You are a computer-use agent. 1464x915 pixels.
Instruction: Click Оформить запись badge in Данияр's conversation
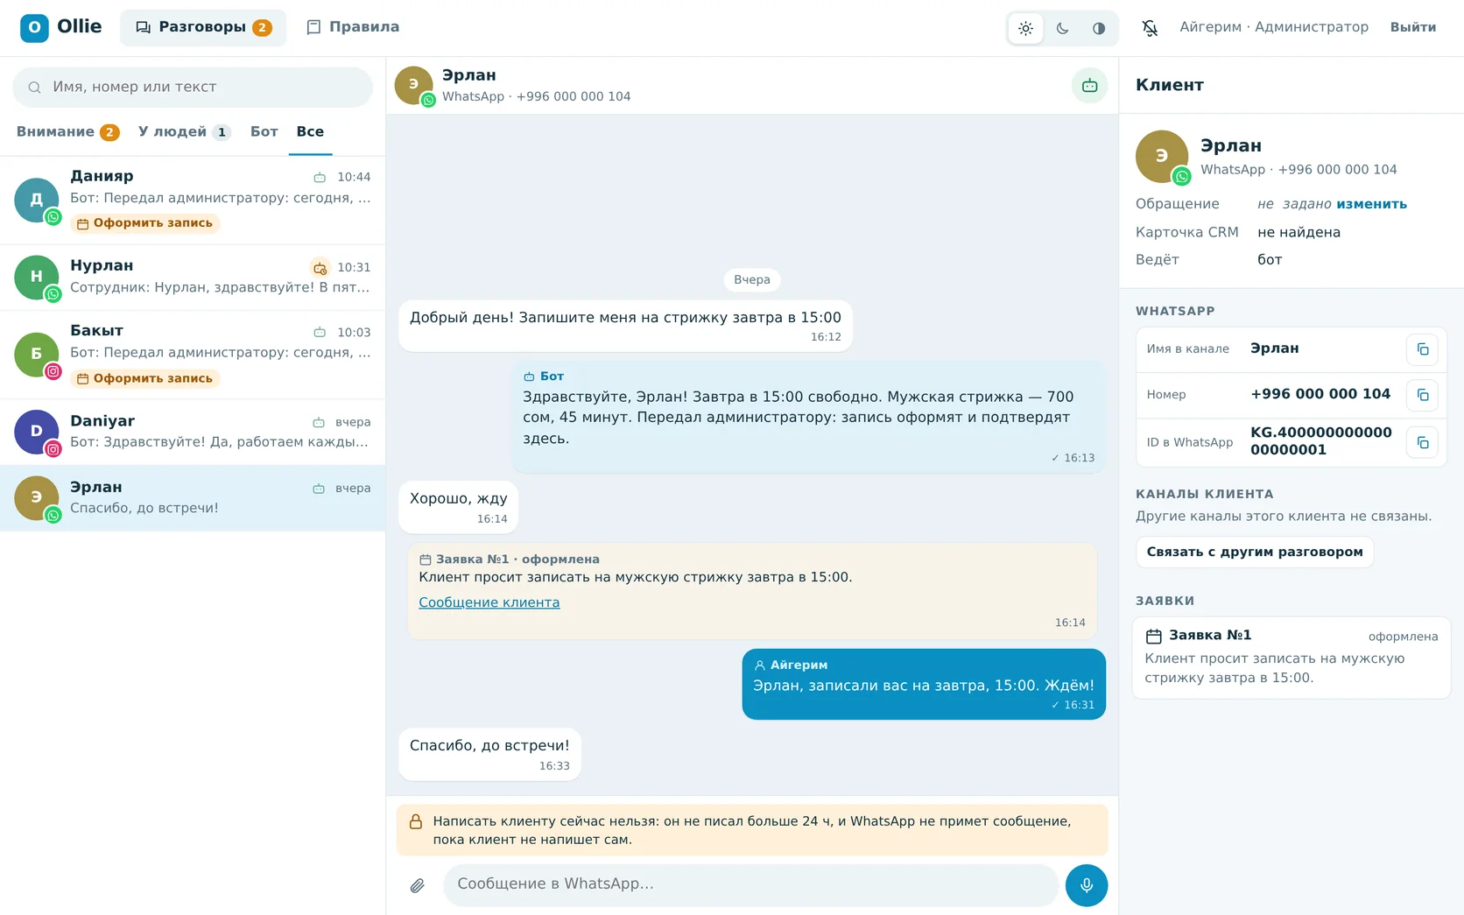[144, 223]
